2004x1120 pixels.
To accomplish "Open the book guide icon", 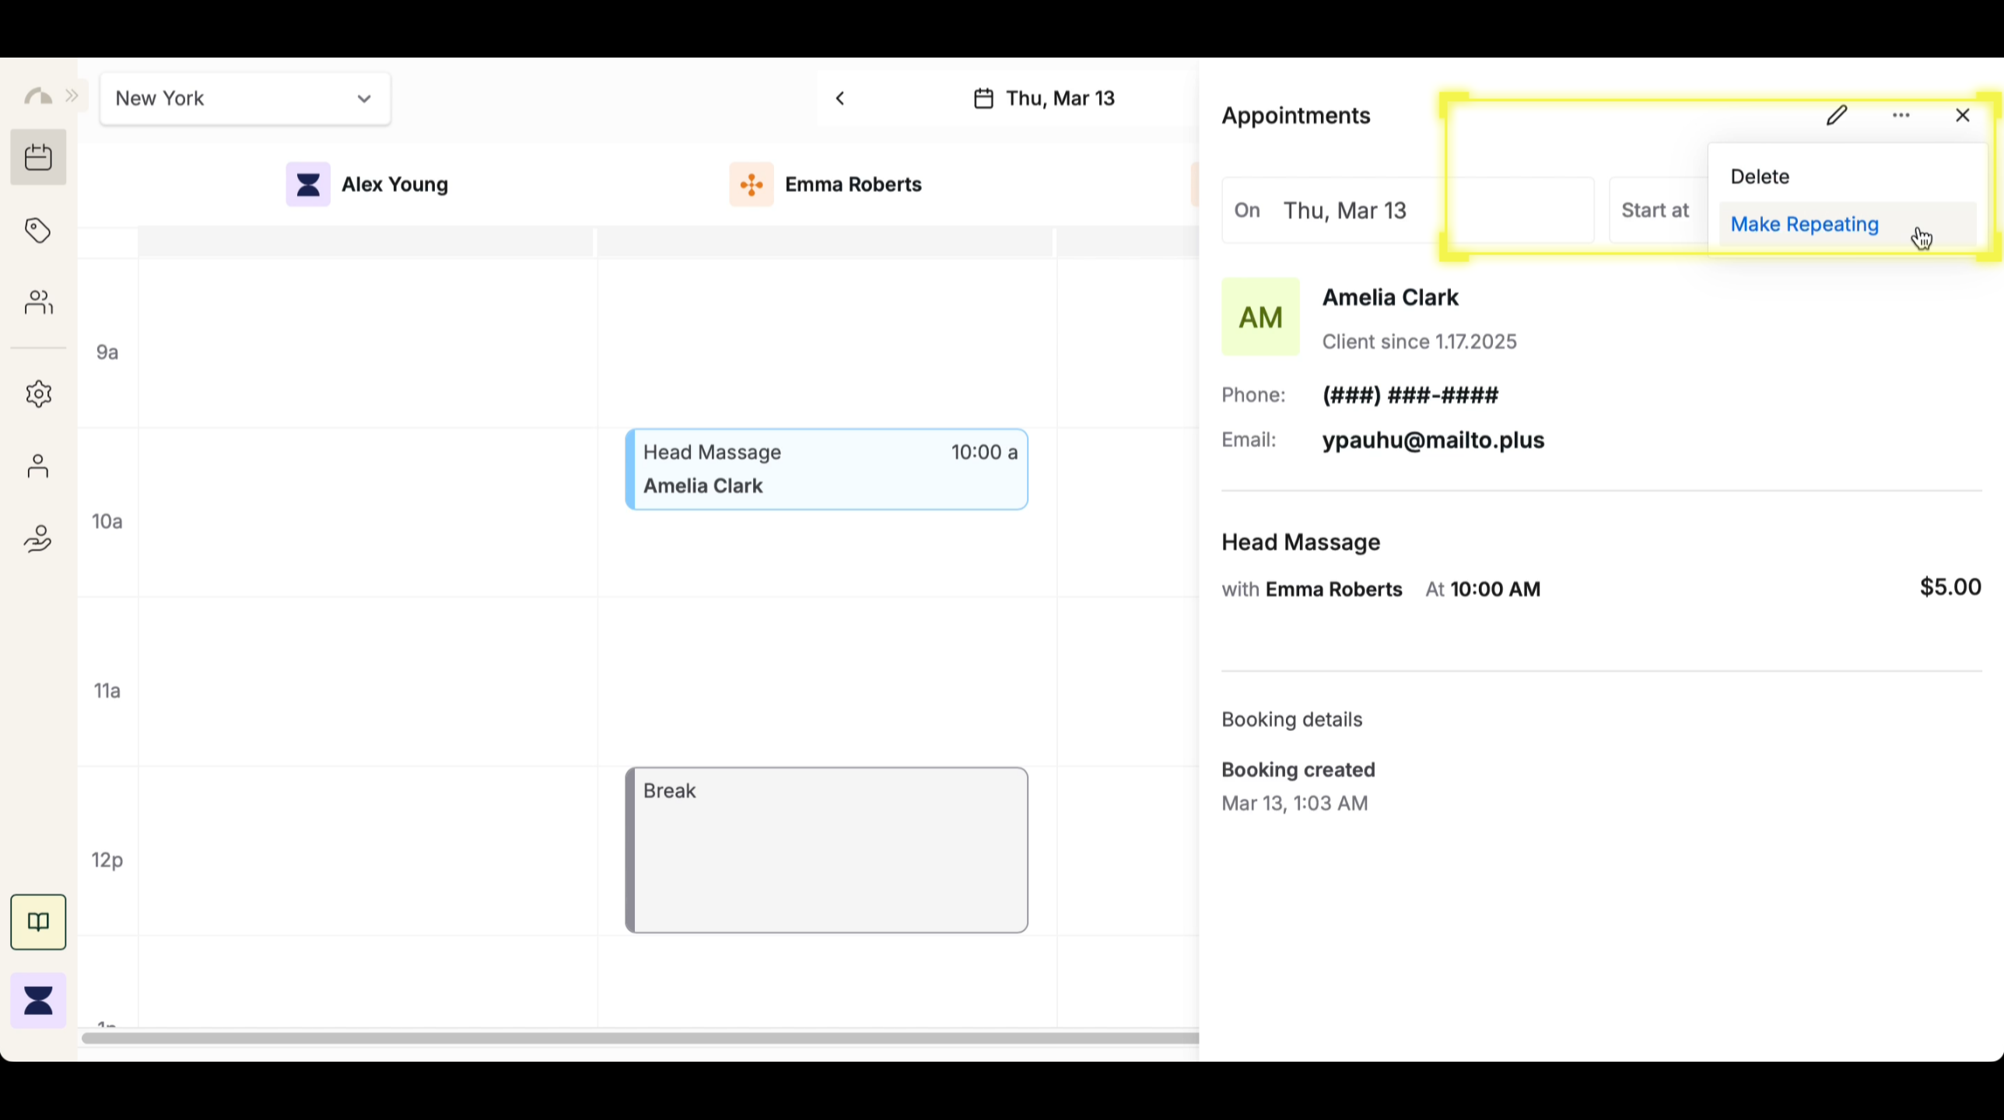I will pos(38,922).
